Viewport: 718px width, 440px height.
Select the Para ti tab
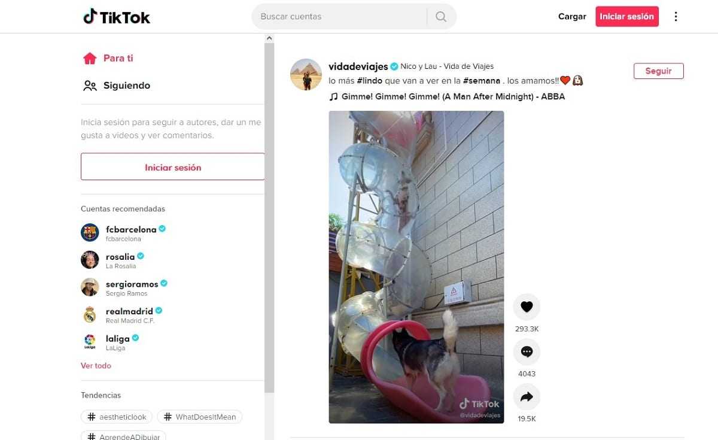tap(108, 58)
